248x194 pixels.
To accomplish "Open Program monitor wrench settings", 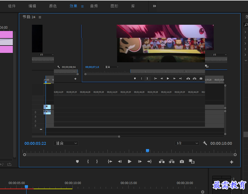I will [205, 143].
